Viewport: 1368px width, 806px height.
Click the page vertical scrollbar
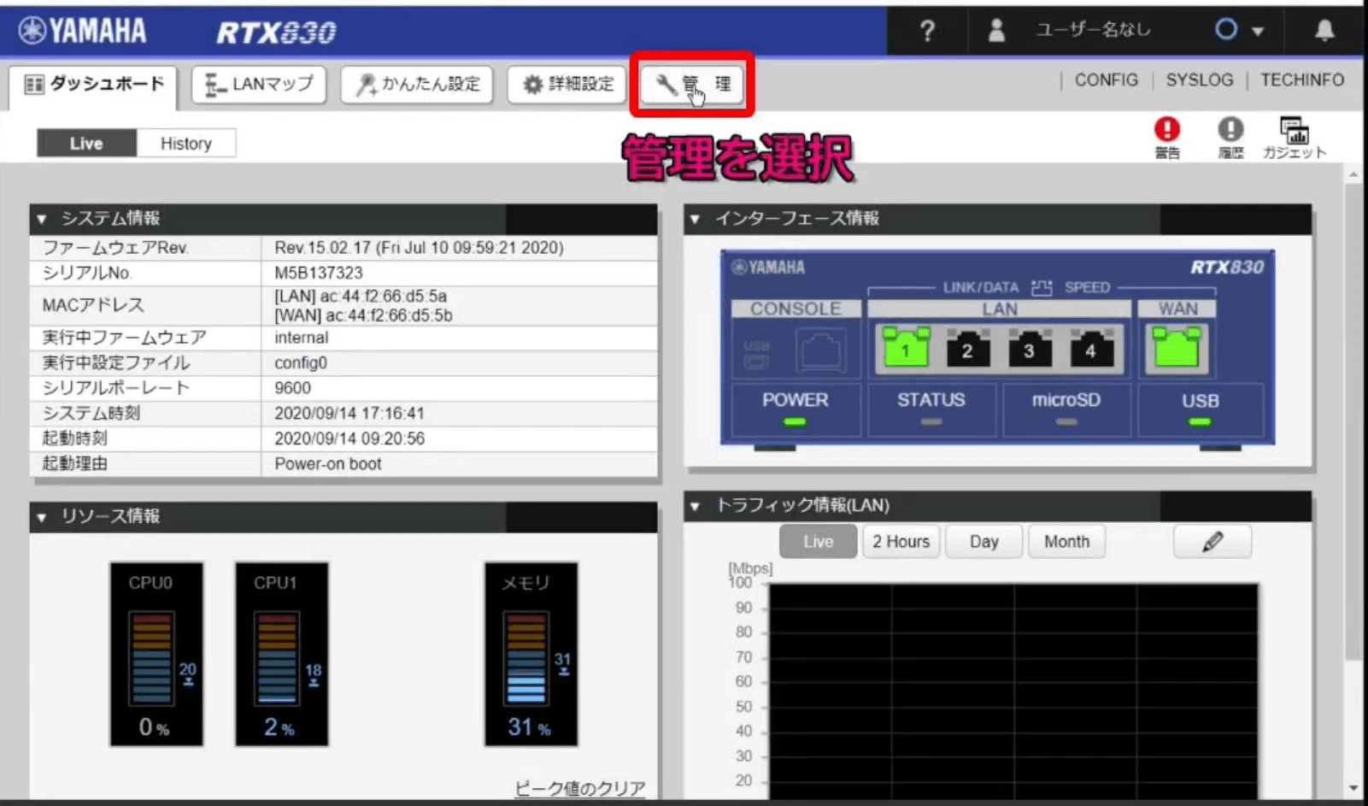coord(1353,421)
